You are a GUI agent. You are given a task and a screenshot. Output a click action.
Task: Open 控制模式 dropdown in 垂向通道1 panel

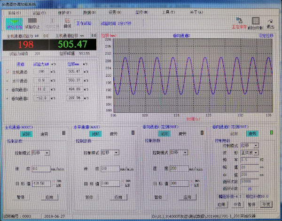point(185,152)
